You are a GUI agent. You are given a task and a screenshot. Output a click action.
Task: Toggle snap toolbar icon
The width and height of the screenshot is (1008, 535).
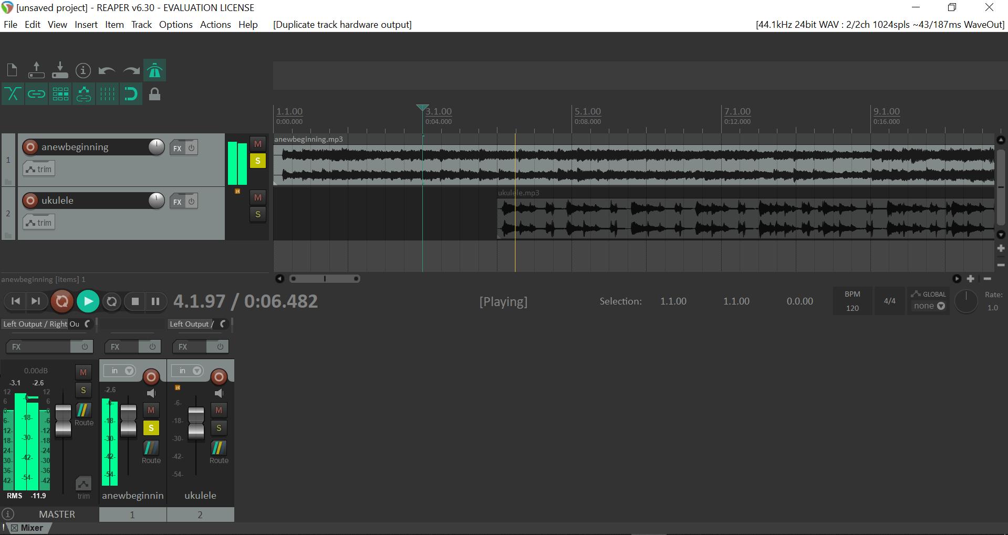pyautogui.click(x=131, y=94)
